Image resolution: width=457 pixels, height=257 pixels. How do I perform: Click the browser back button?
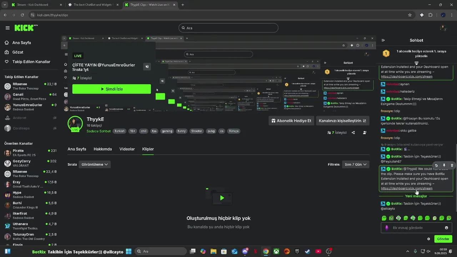pos(5,15)
